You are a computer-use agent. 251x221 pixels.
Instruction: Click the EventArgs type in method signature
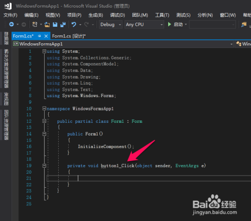pos(187,166)
